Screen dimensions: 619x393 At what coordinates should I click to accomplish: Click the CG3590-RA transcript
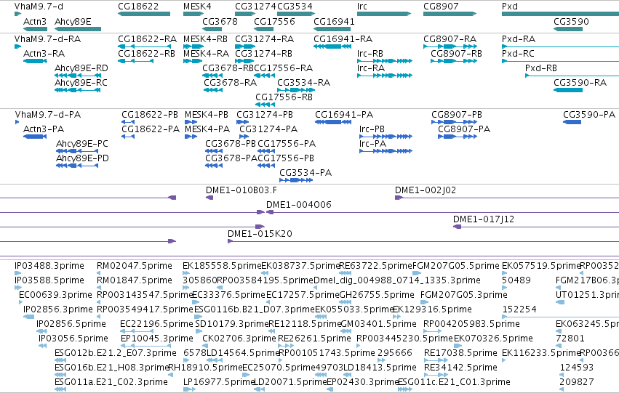[x=568, y=90]
